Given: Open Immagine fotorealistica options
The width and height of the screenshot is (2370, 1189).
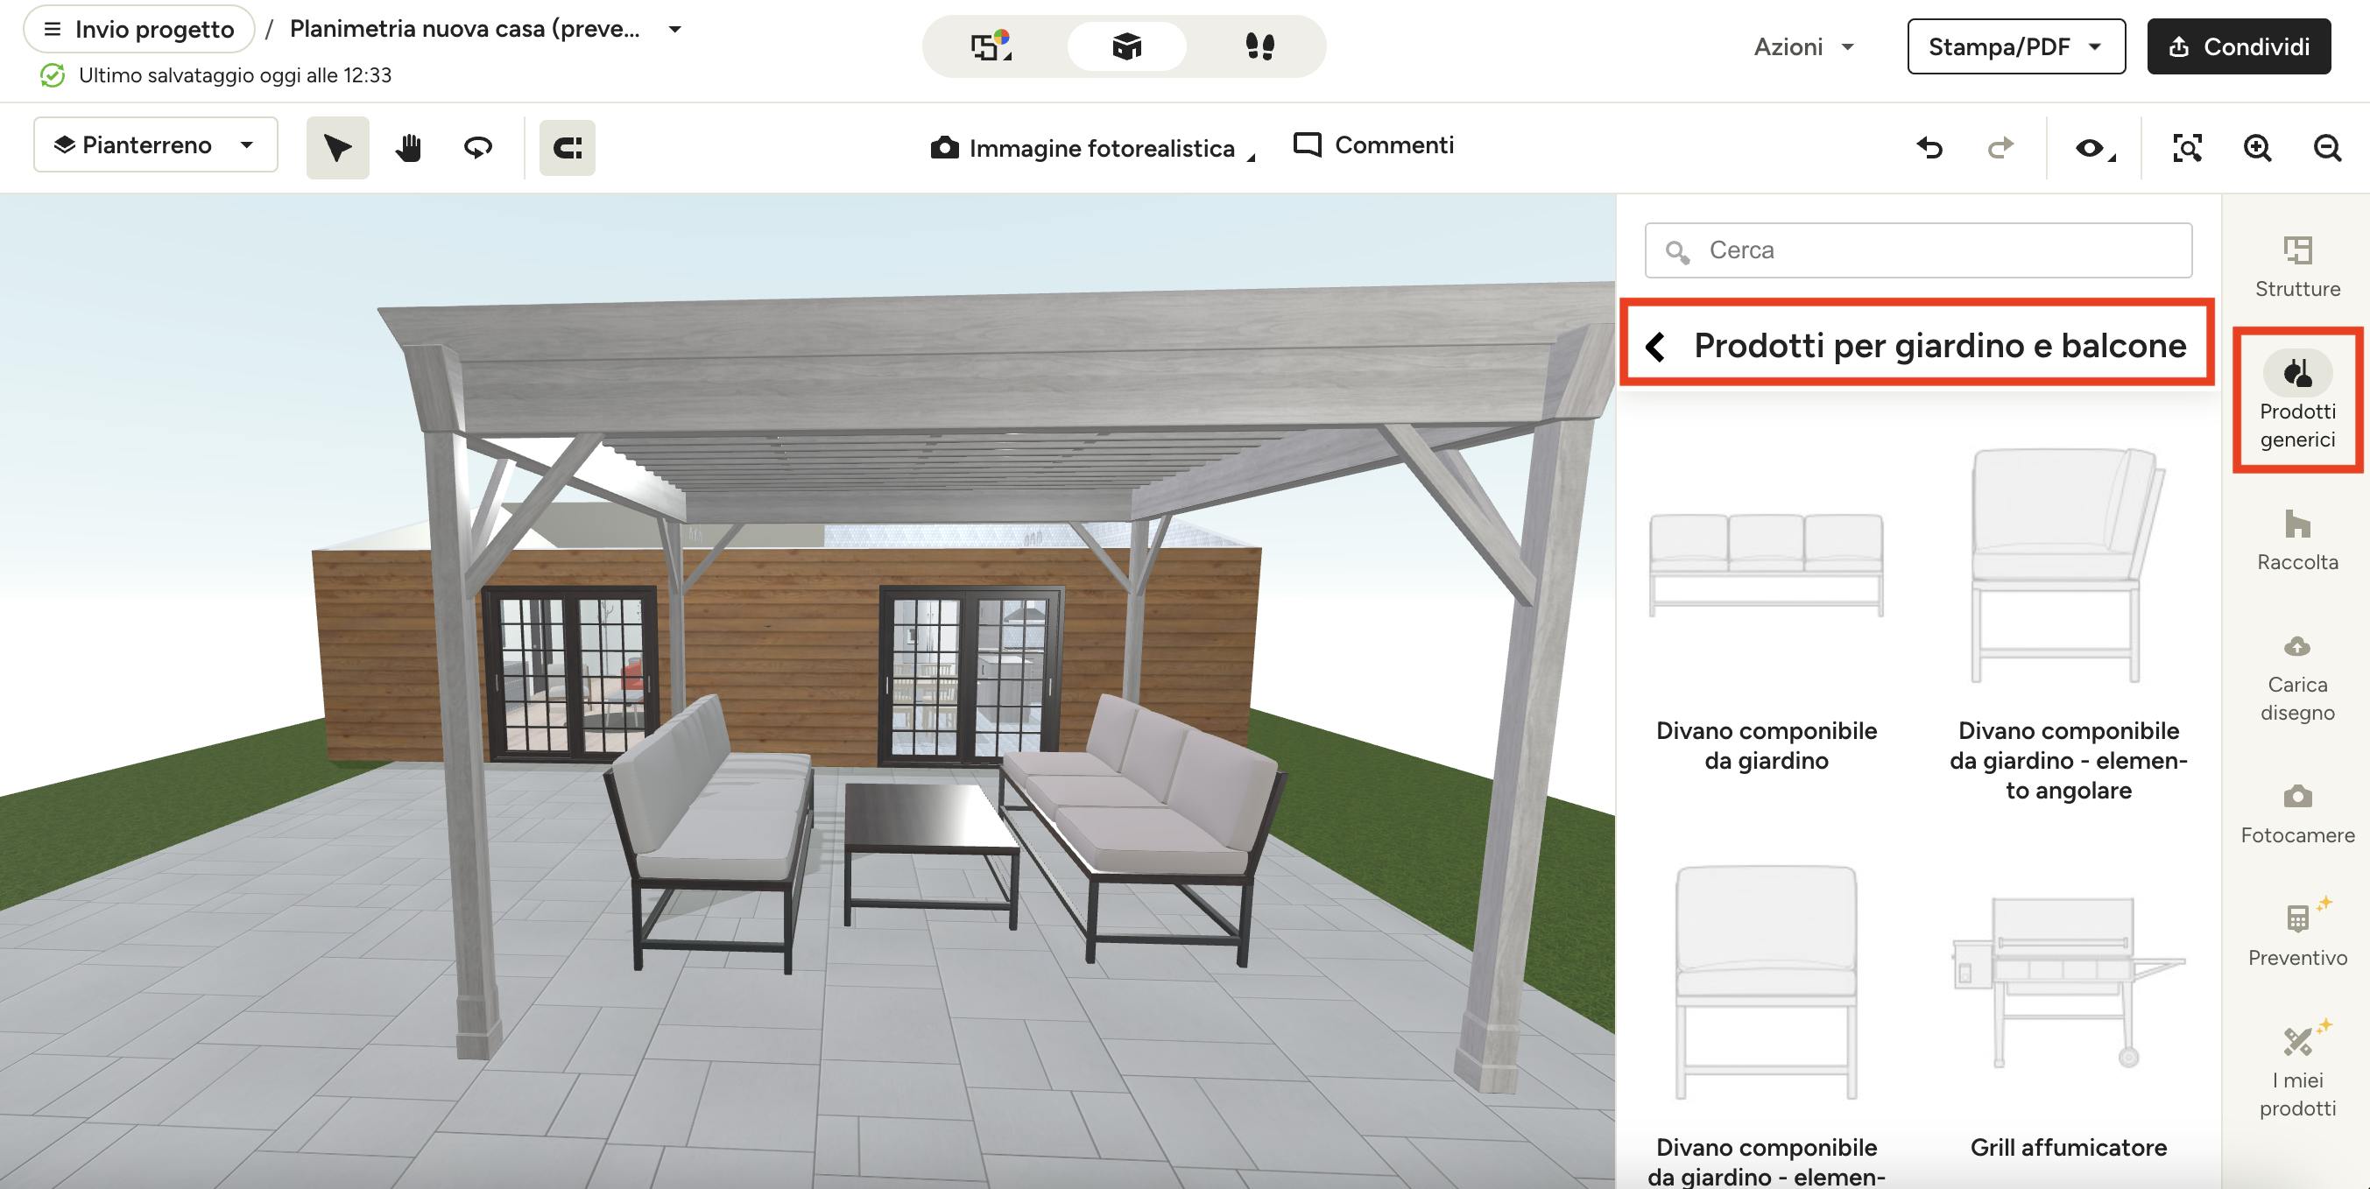Looking at the screenshot, I should tap(1092, 148).
